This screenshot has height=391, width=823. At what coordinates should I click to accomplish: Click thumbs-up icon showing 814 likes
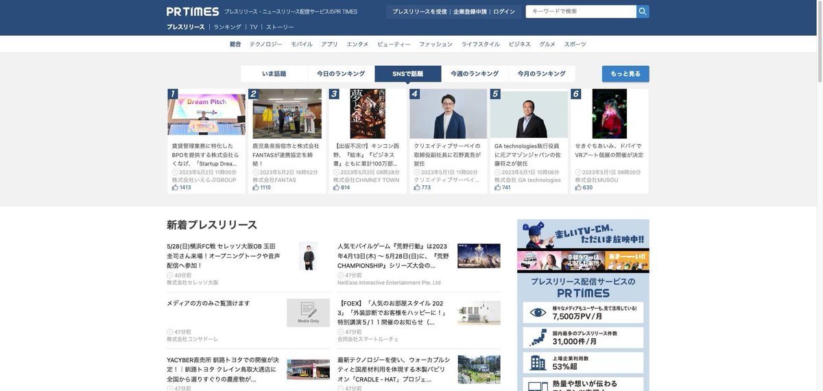point(337,187)
